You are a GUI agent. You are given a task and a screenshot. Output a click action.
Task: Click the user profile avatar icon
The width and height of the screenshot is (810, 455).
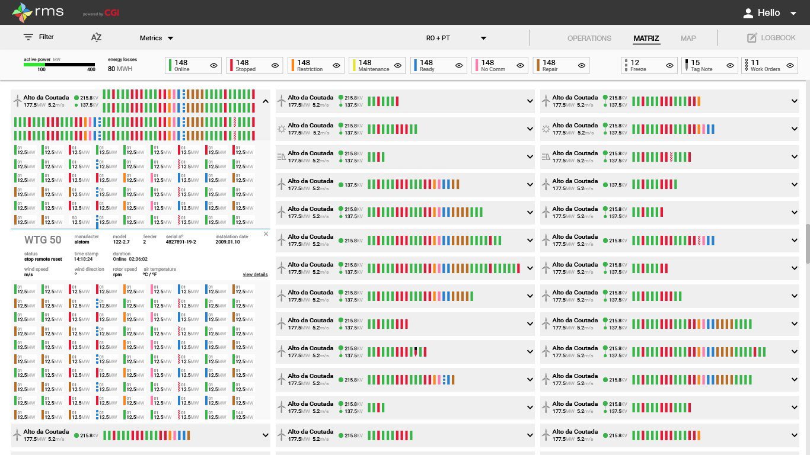[x=748, y=13]
